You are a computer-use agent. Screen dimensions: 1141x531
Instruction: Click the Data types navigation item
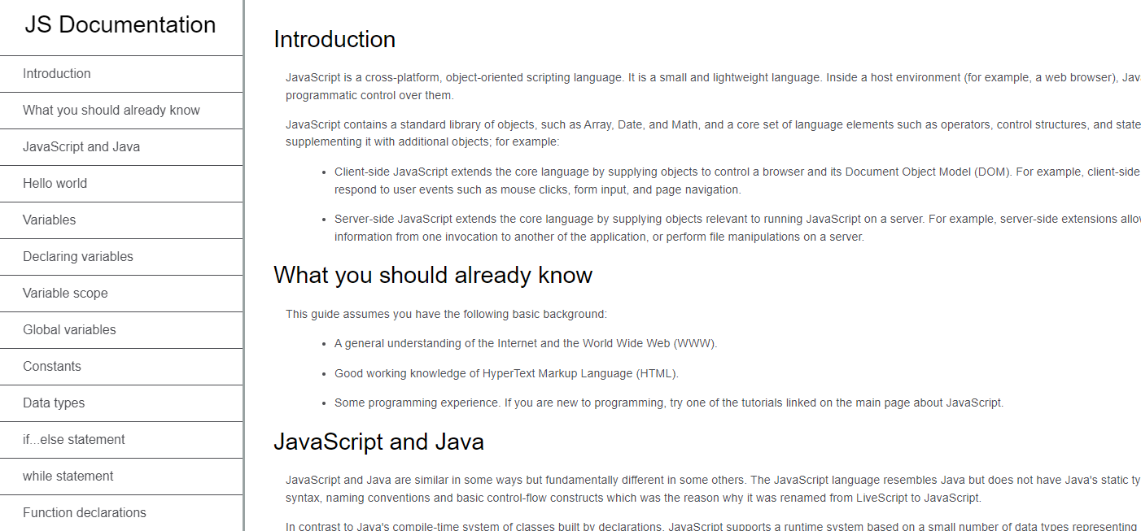tap(51, 403)
